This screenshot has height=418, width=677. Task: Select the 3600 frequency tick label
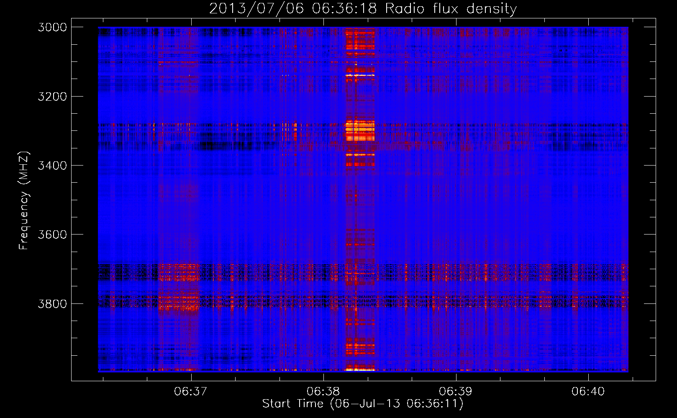point(52,234)
